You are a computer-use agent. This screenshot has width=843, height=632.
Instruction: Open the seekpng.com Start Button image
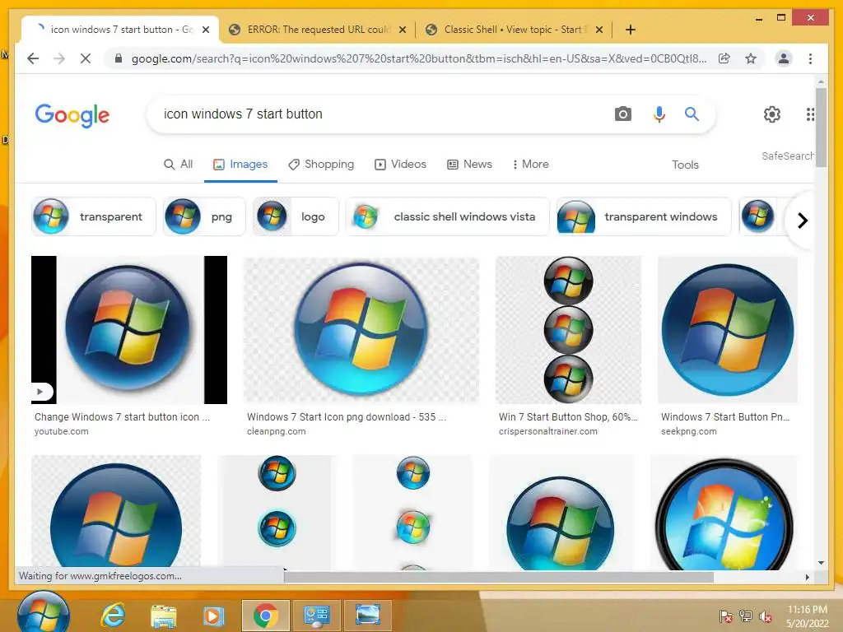728,329
